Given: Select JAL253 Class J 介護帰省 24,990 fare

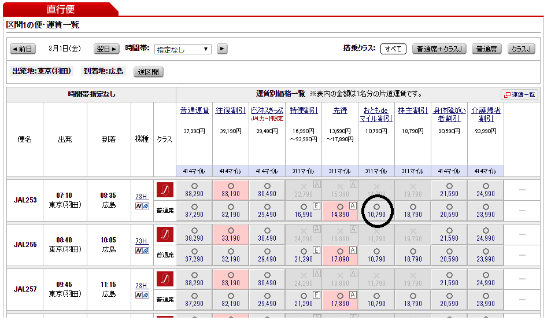Looking at the screenshot, I should coord(486,190).
